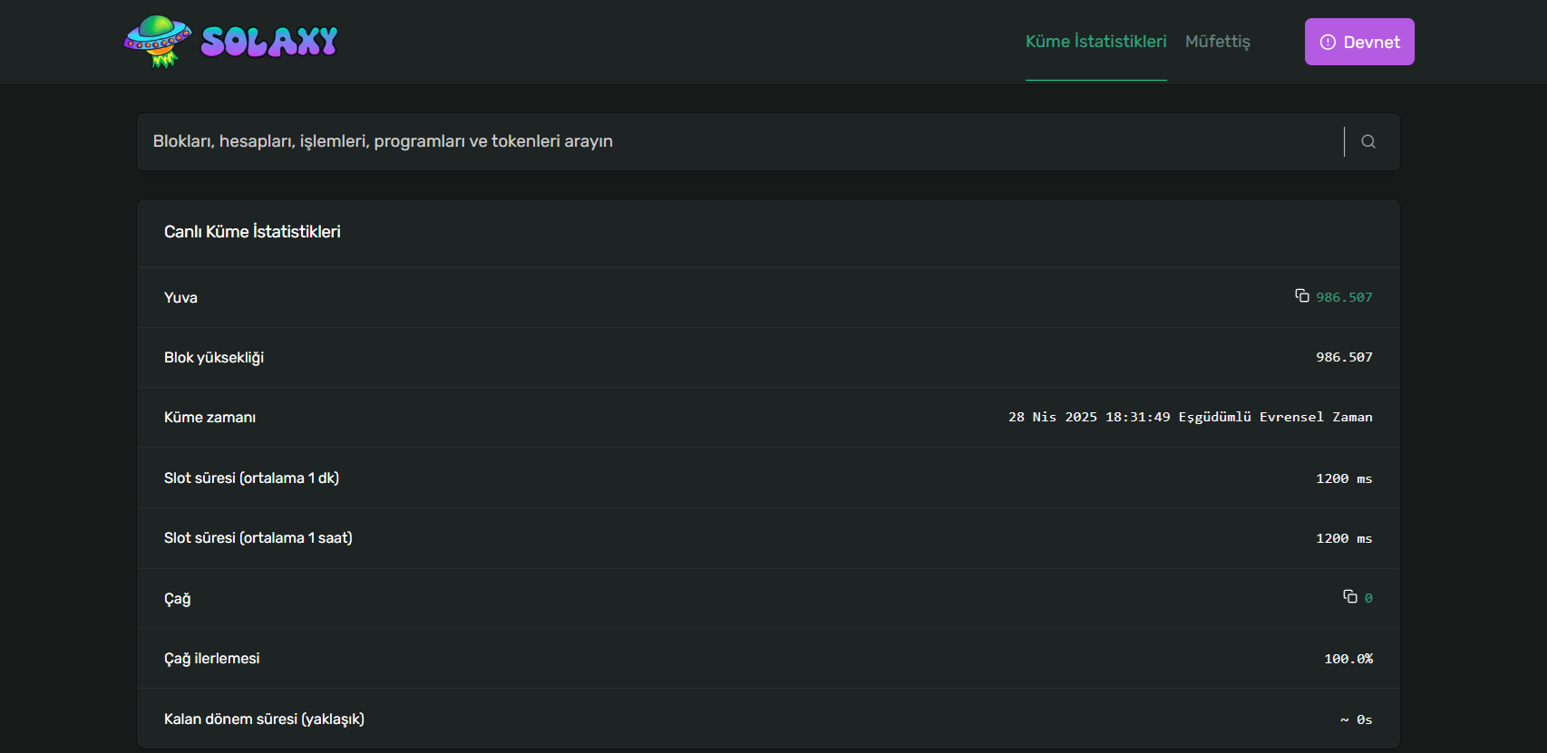Click the Yuva row label
The height and width of the screenshot is (753, 1547).
point(180,297)
